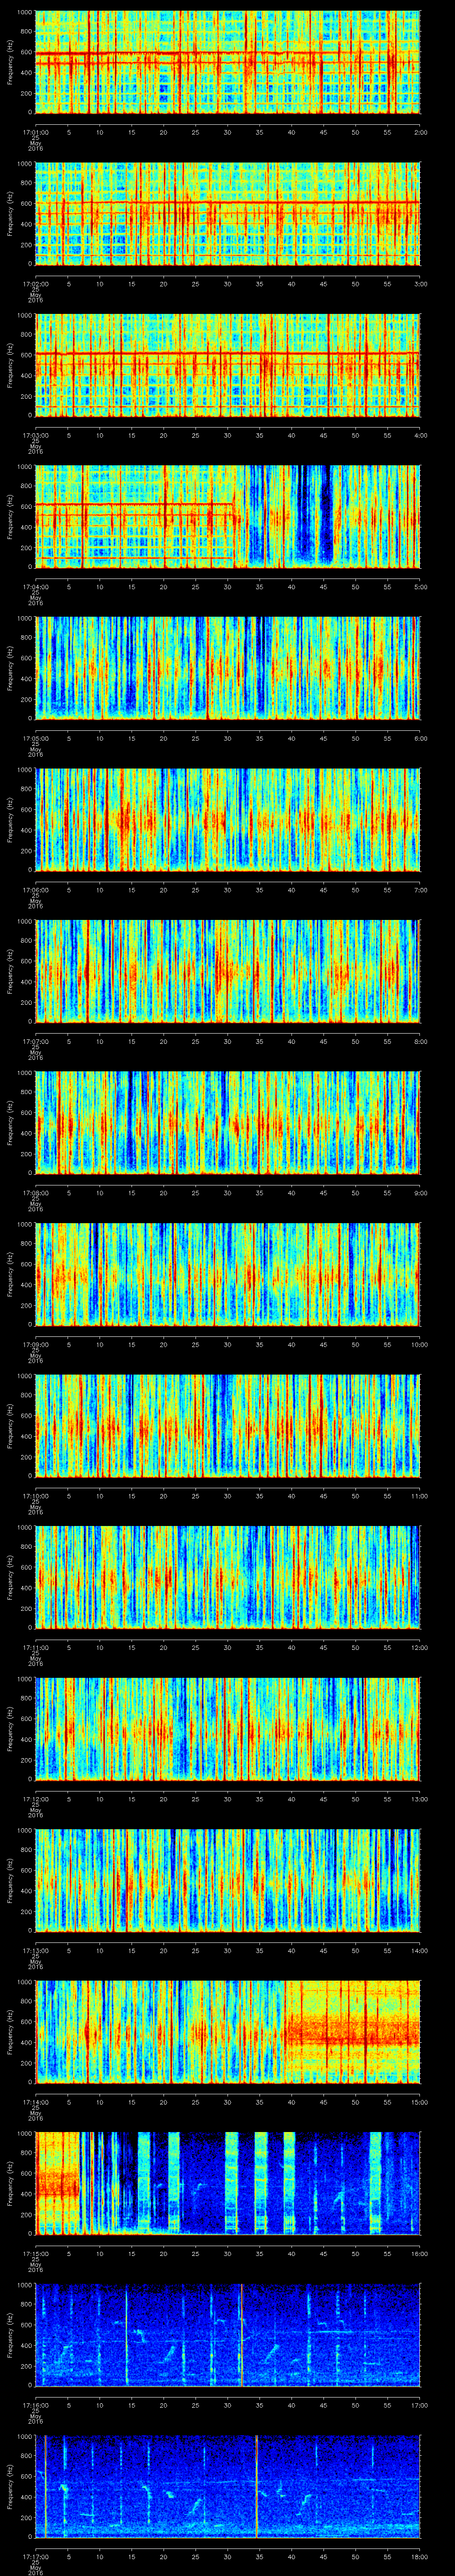The height and width of the screenshot is (2576, 455).
Task: Select the spectrogram panel starting at 17:08:00
Action: (227, 1122)
